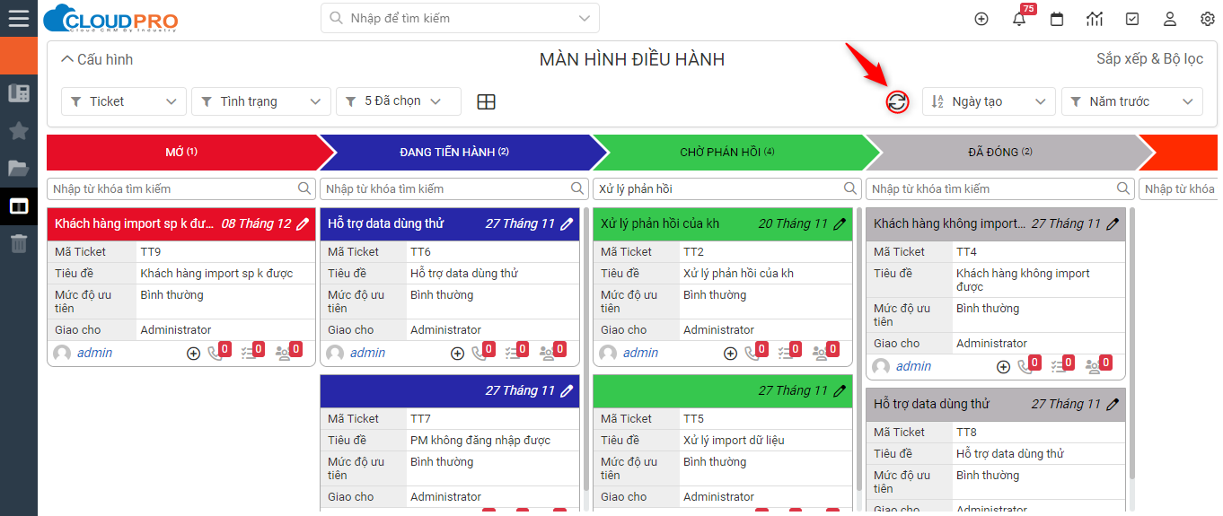Edit the Hỗ trợ data dùng thử TT6 card
The image size is (1223, 516).
point(567,223)
